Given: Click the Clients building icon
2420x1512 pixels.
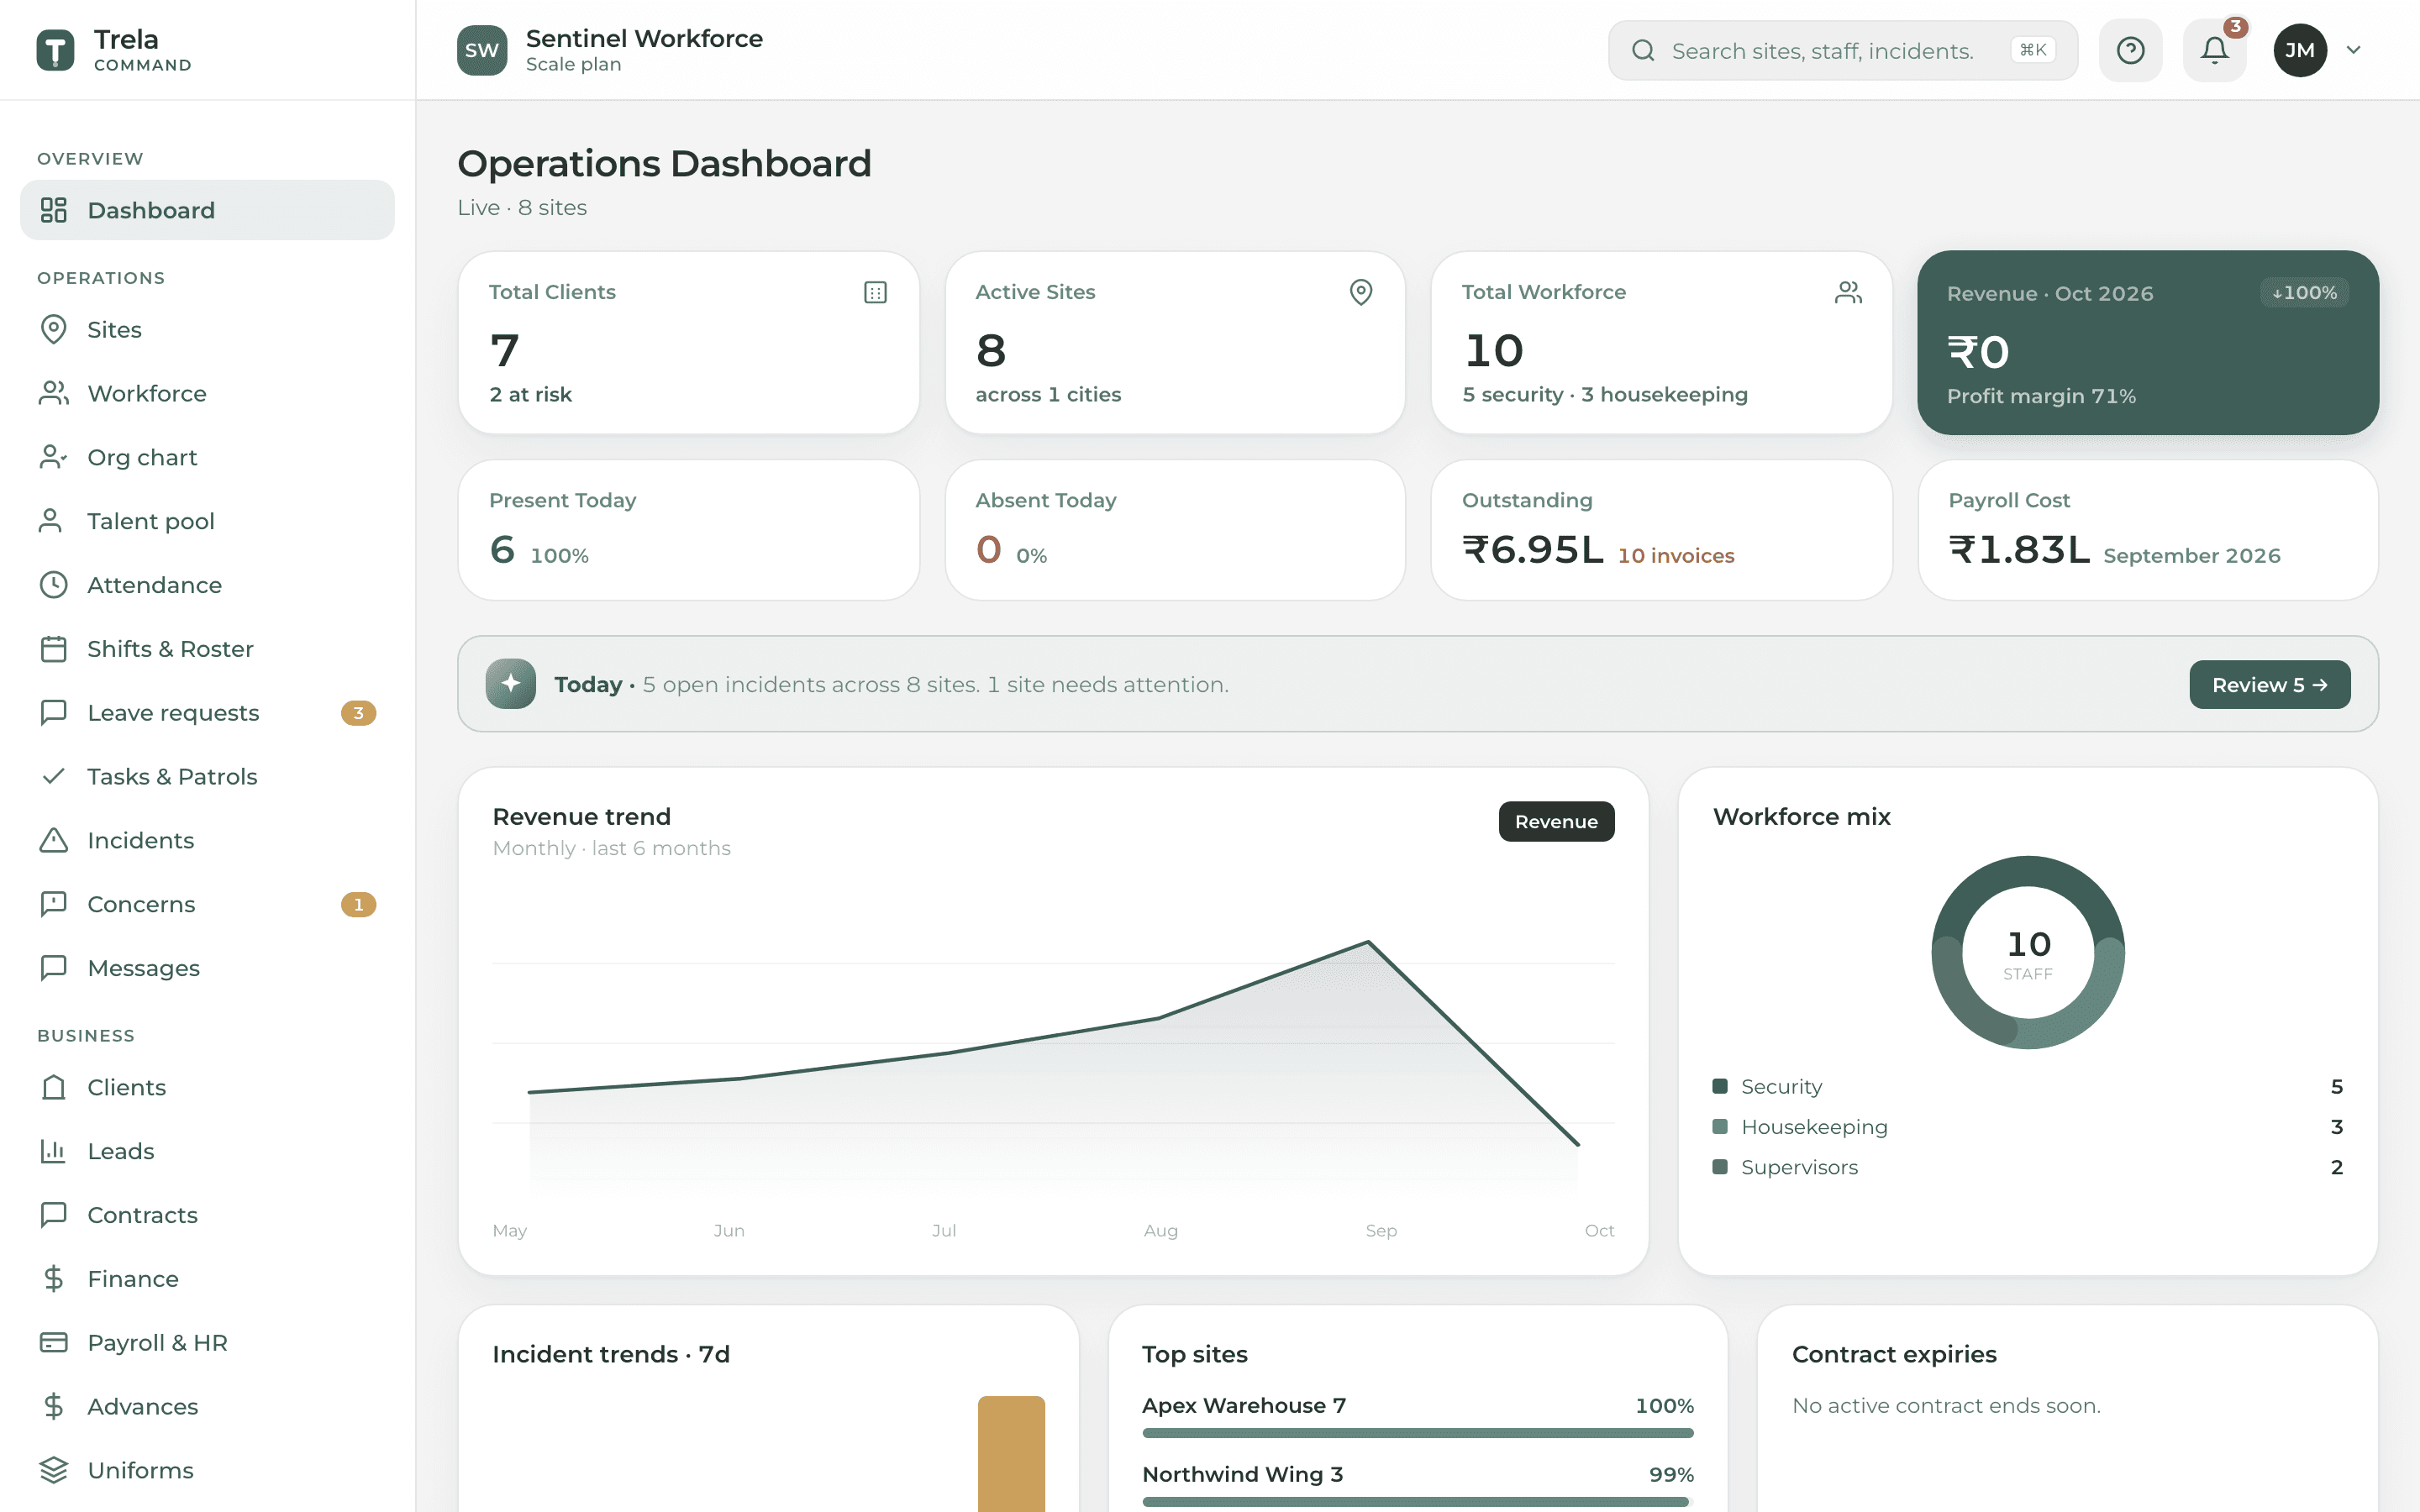Looking at the screenshot, I should point(54,1087).
